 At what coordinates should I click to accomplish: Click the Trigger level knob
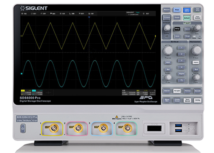coord(197,28)
